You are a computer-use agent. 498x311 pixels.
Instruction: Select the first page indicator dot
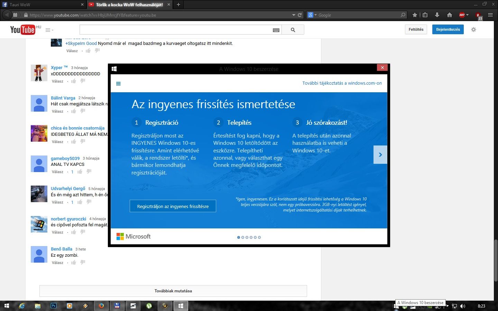coord(239,237)
